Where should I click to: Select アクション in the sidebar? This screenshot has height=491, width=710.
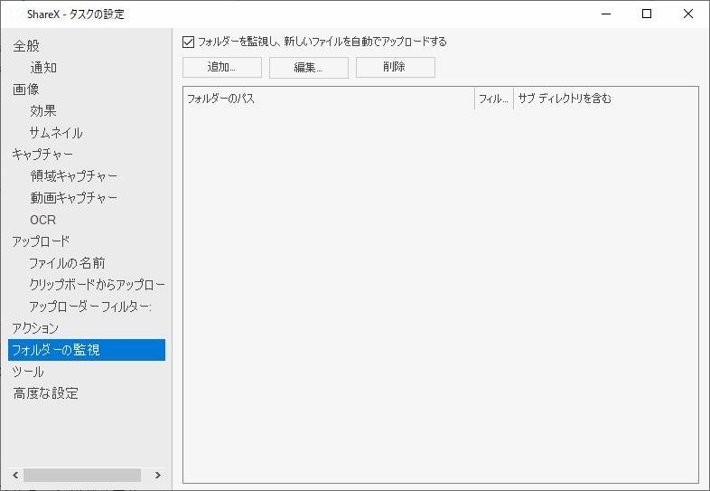[x=35, y=328]
